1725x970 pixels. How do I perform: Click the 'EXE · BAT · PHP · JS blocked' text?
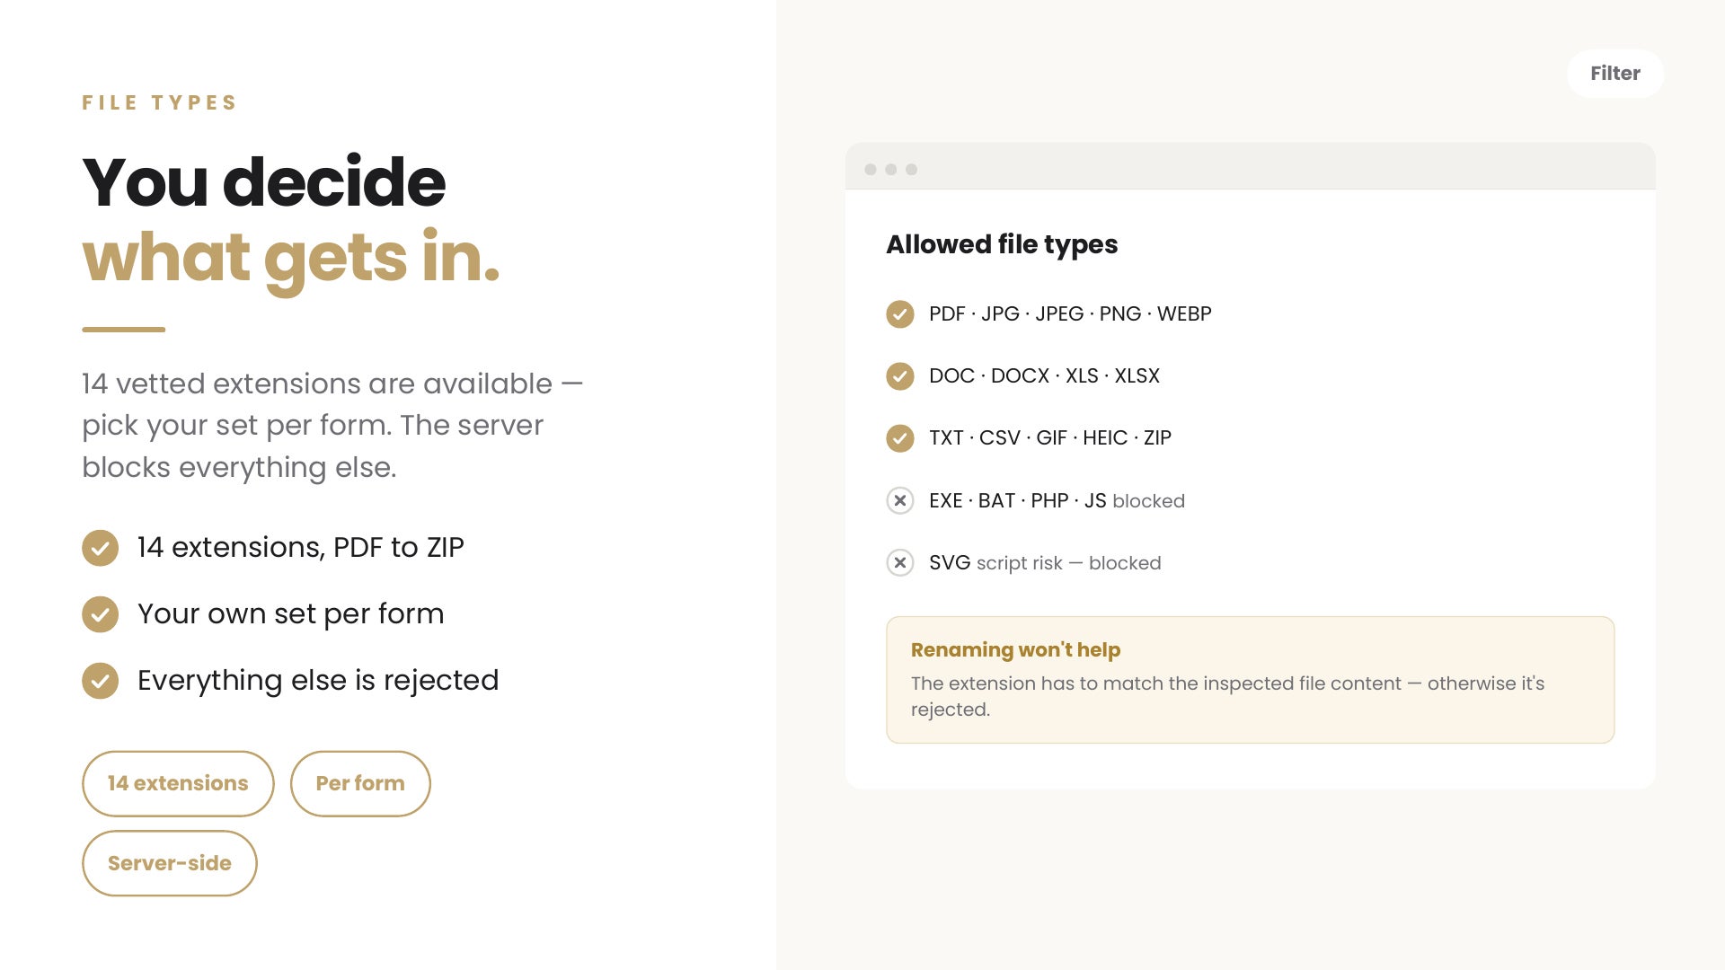pyautogui.click(x=1057, y=500)
